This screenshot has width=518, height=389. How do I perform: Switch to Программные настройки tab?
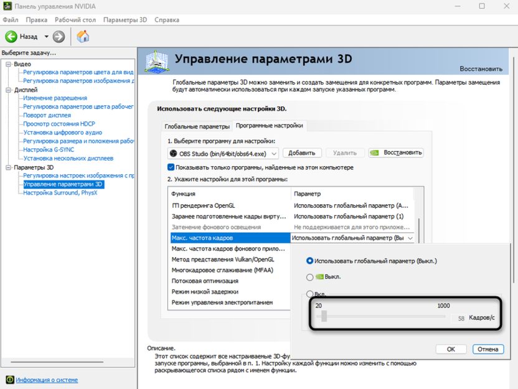point(269,126)
